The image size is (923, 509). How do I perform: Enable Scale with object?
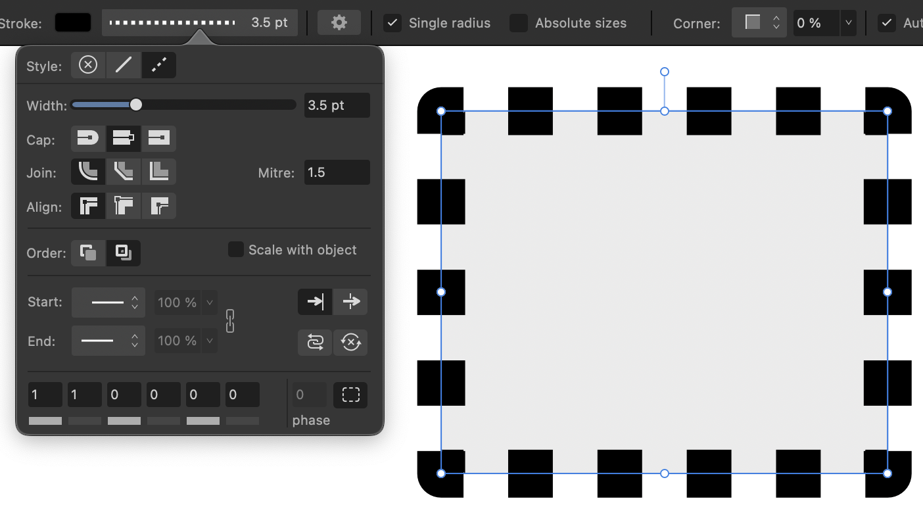(x=236, y=249)
